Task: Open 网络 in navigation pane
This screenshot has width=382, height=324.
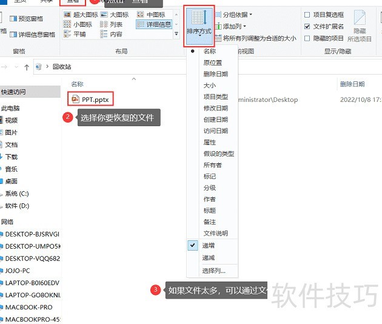Action: tap(7, 222)
